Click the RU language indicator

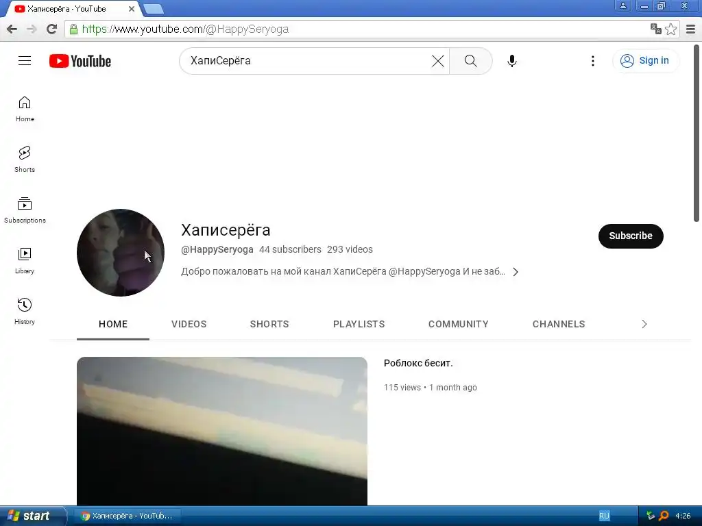click(x=604, y=516)
